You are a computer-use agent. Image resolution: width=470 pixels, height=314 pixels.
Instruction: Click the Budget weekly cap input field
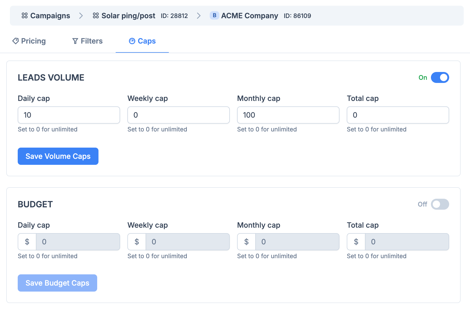(187, 242)
